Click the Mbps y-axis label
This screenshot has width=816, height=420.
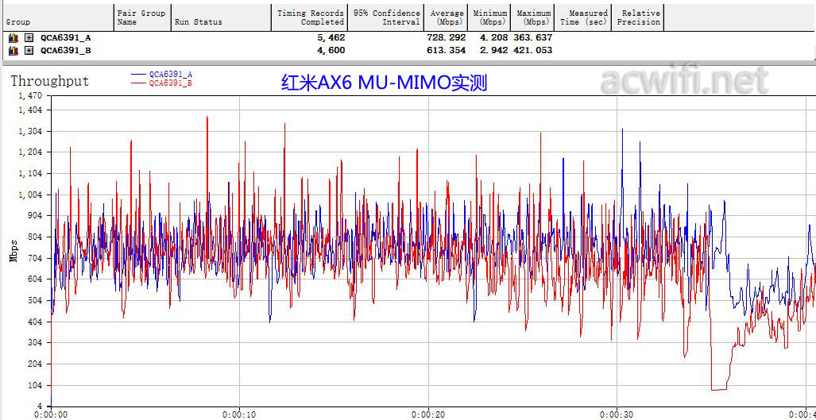point(14,251)
